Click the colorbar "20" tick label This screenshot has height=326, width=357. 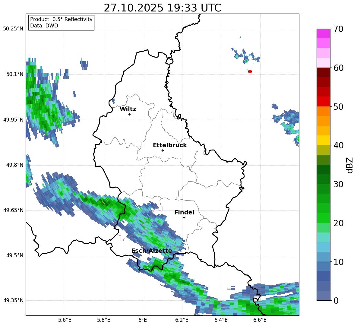click(338, 223)
